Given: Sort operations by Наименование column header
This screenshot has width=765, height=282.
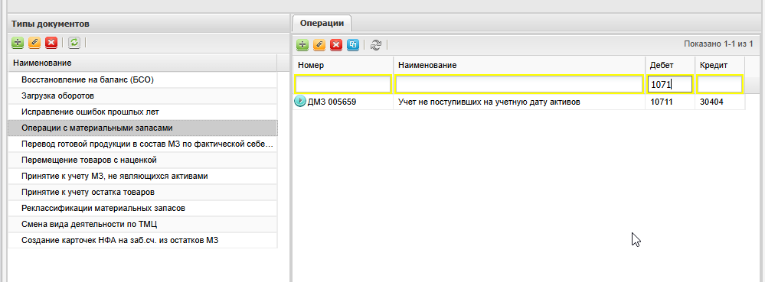Looking at the screenshot, I should pyautogui.click(x=519, y=65).
